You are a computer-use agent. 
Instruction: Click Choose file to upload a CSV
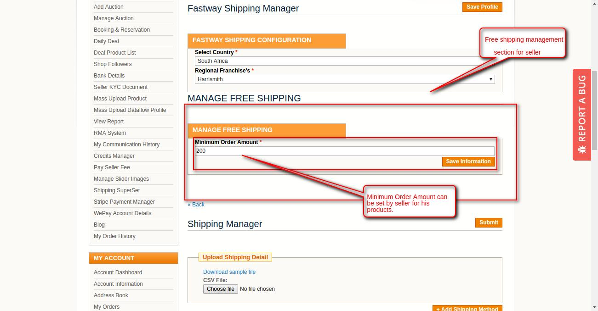coord(220,289)
